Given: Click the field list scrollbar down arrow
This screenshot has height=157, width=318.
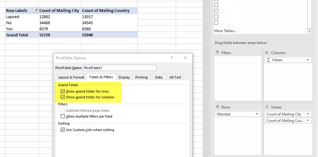Looking at the screenshot, I should 309,31.
